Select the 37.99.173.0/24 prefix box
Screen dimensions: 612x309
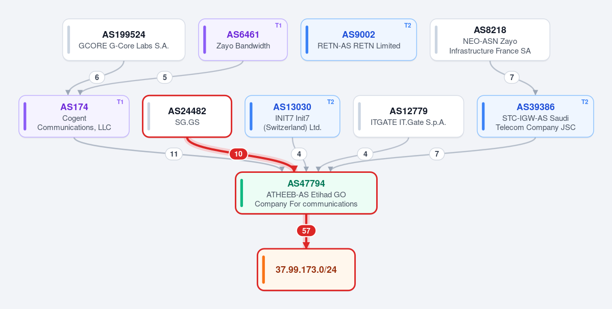click(306, 270)
